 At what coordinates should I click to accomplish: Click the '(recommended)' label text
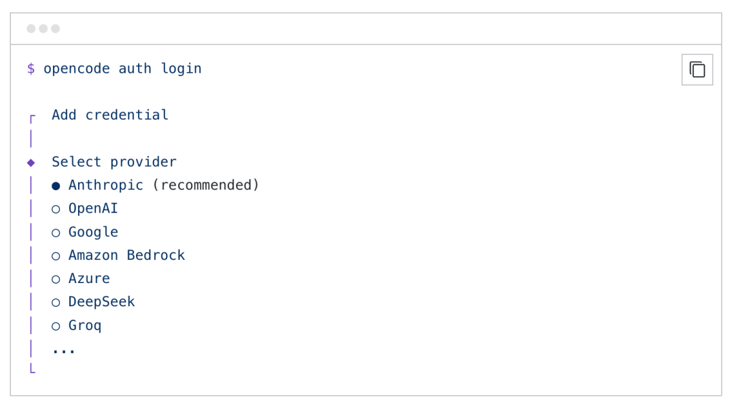tap(205, 185)
